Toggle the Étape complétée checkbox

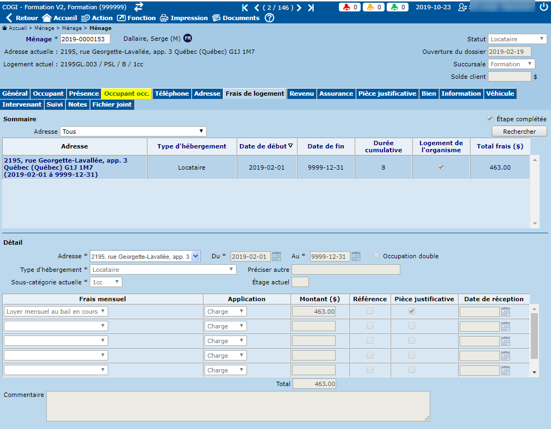pos(491,119)
